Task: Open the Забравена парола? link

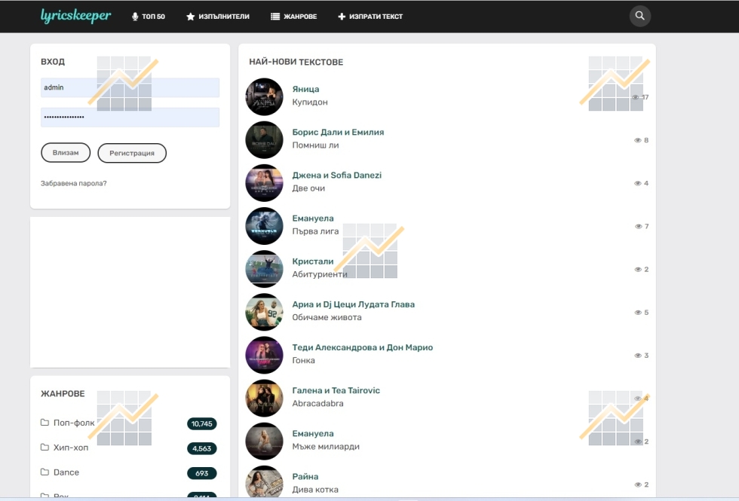Action: pyautogui.click(x=73, y=183)
